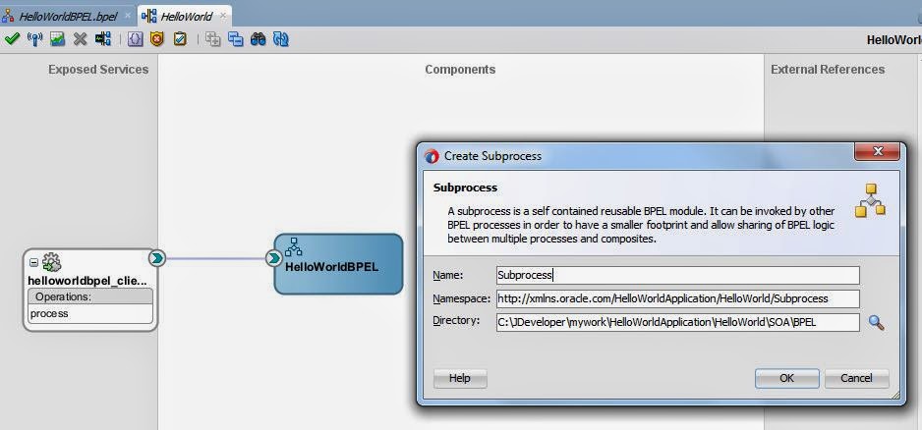Collapse the helloworldbpel_client service box
Screen dimensions: 922x430
coord(33,262)
